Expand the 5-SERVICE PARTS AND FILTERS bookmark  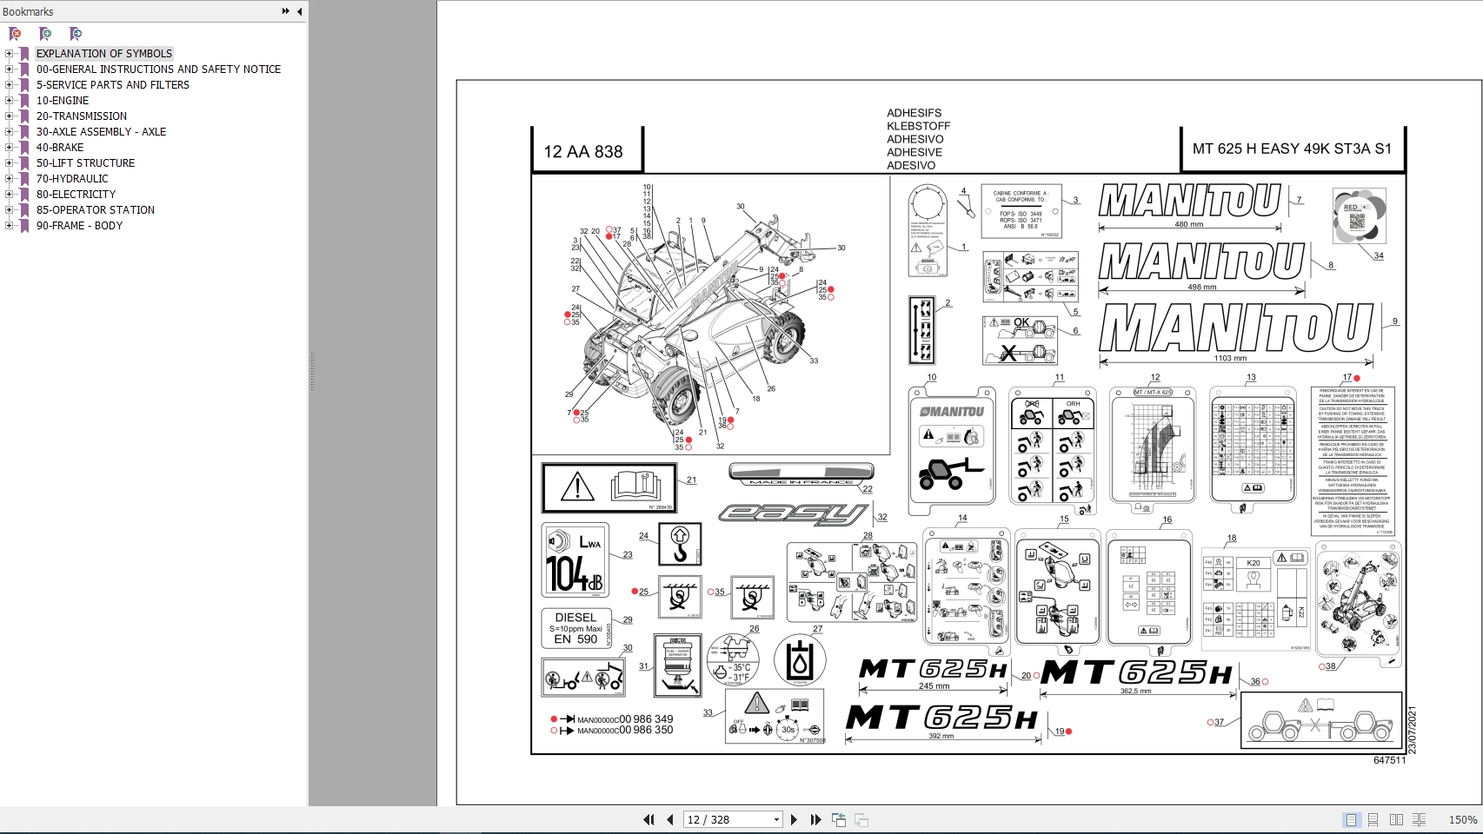click(x=10, y=85)
